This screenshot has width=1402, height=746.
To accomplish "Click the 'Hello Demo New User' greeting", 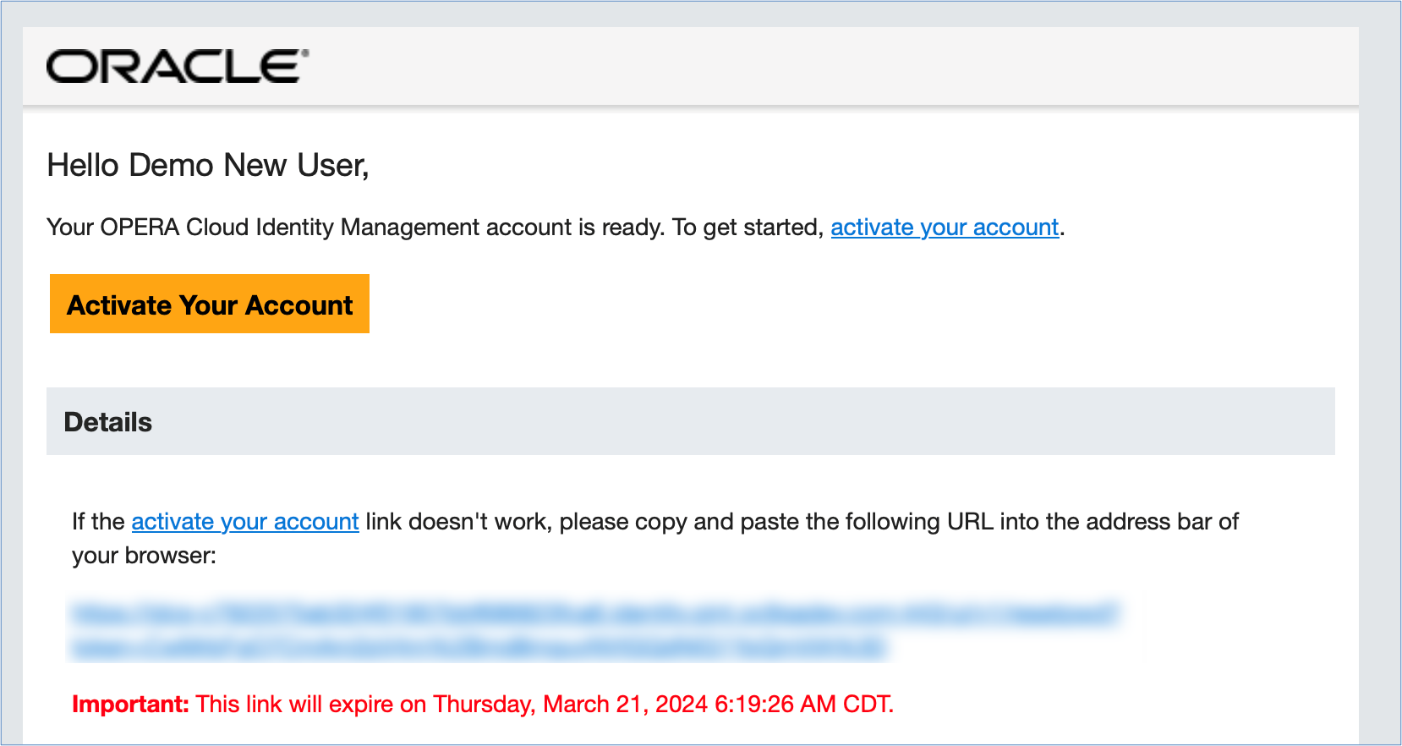I will click(208, 165).
